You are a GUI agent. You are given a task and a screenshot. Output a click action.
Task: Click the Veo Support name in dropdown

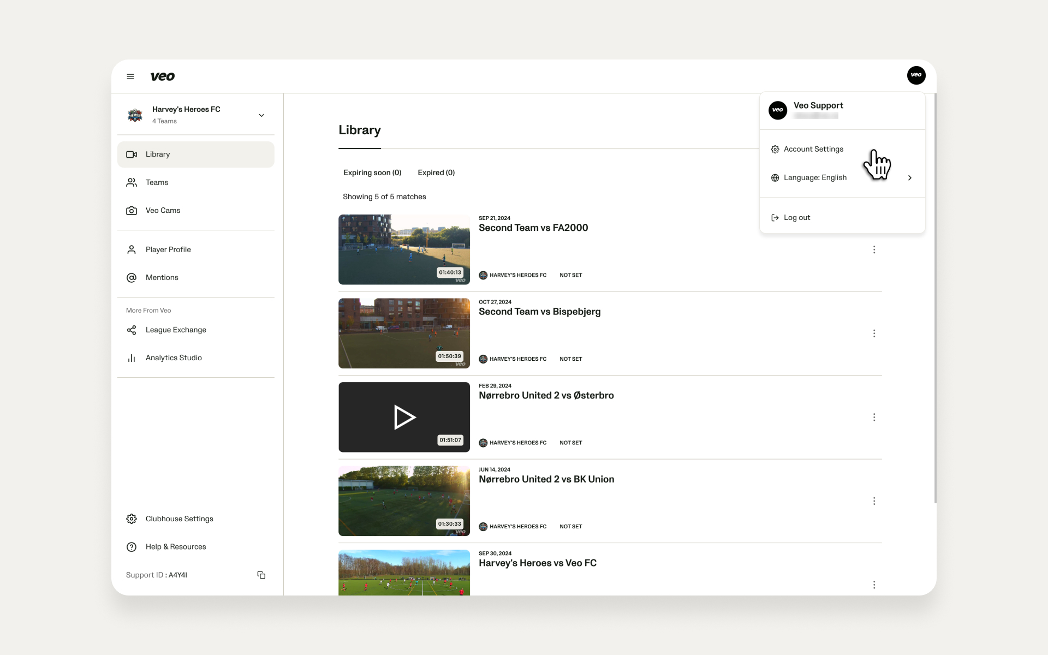pyautogui.click(x=818, y=105)
